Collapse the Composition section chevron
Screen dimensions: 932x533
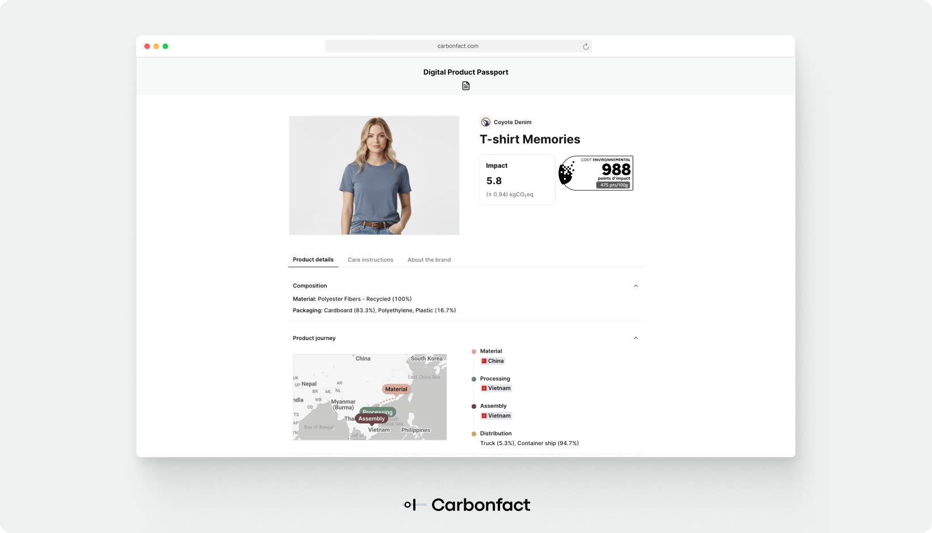tap(636, 286)
